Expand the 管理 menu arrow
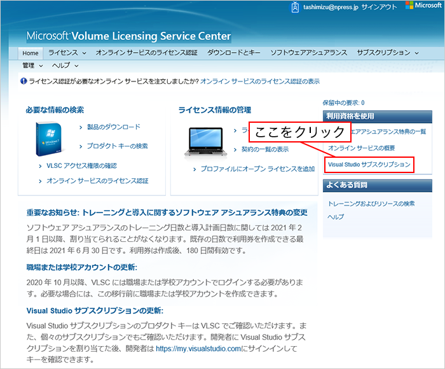Screen dimensions: 445x369 tap(41, 66)
